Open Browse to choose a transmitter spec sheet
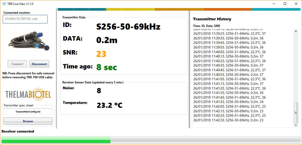302x145 pixels. pos(28,121)
